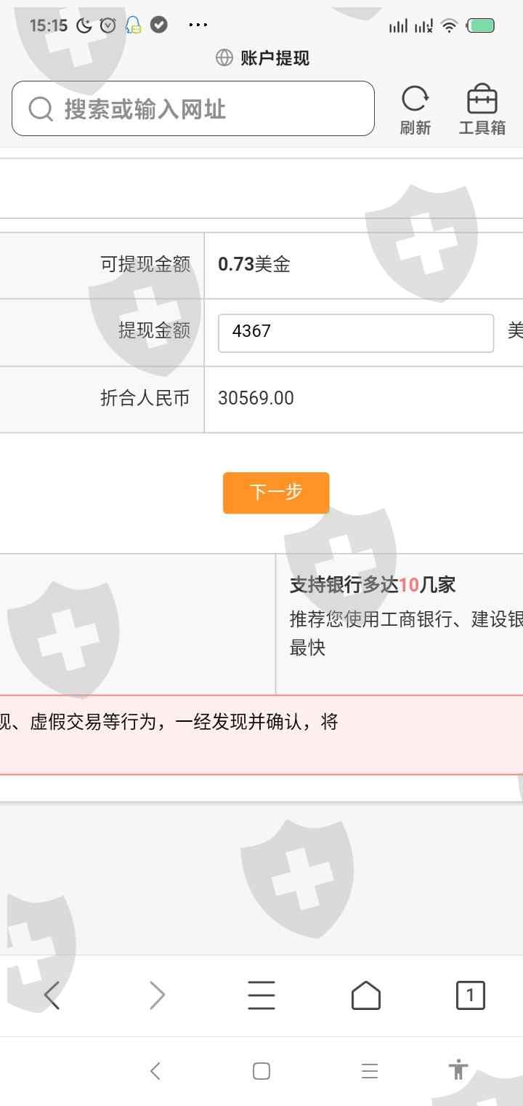The width and height of the screenshot is (523, 1106).
Task: Tap the system back navigation button
Action: pyautogui.click(x=155, y=1070)
